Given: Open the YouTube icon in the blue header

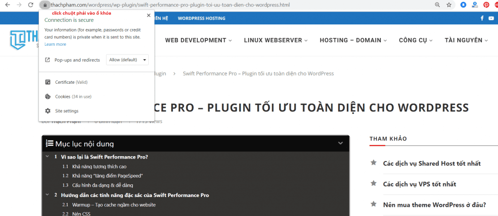Looking at the screenshot, I should [x=491, y=18].
